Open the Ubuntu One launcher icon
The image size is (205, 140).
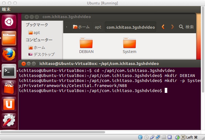[9, 104]
